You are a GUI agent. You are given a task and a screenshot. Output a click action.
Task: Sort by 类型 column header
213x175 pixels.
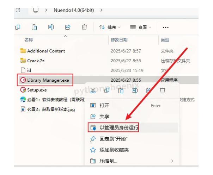[165, 40]
